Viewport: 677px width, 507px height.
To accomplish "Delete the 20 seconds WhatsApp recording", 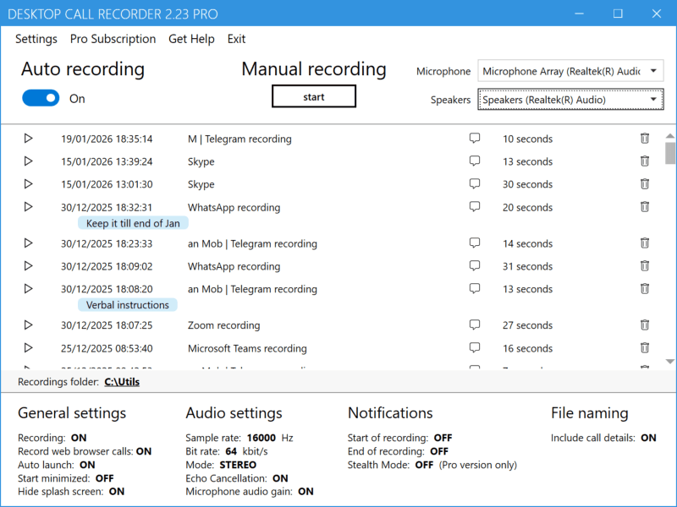I will (x=645, y=207).
